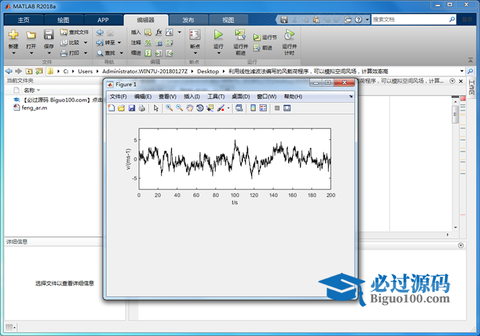Expand the New (新建) dropdown arrow

point(13,53)
